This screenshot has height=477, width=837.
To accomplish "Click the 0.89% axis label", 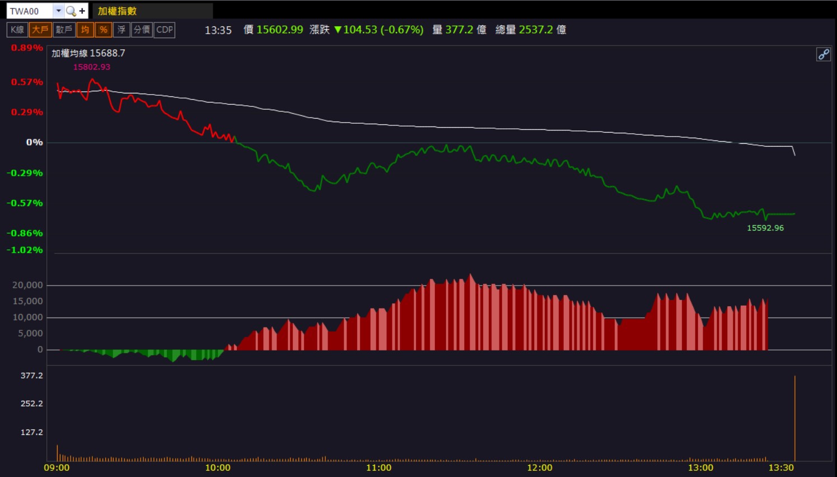I will [x=27, y=48].
